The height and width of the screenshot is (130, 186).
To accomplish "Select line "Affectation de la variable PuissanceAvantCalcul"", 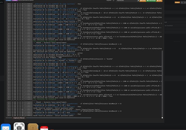I will coord(57,56).
